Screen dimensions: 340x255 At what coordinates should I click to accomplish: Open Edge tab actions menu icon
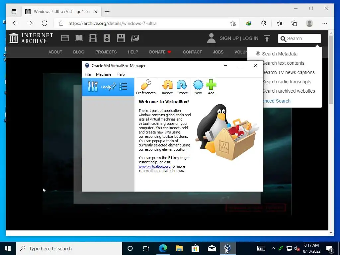tap(14, 12)
